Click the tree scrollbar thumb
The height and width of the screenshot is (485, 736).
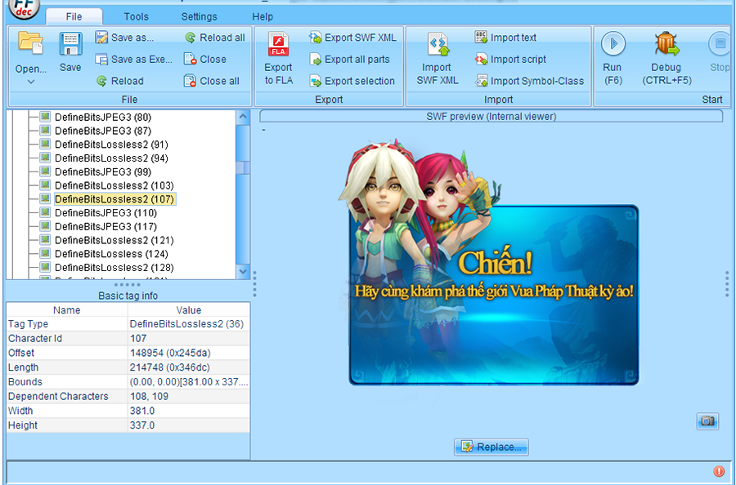tap(243, 167)
